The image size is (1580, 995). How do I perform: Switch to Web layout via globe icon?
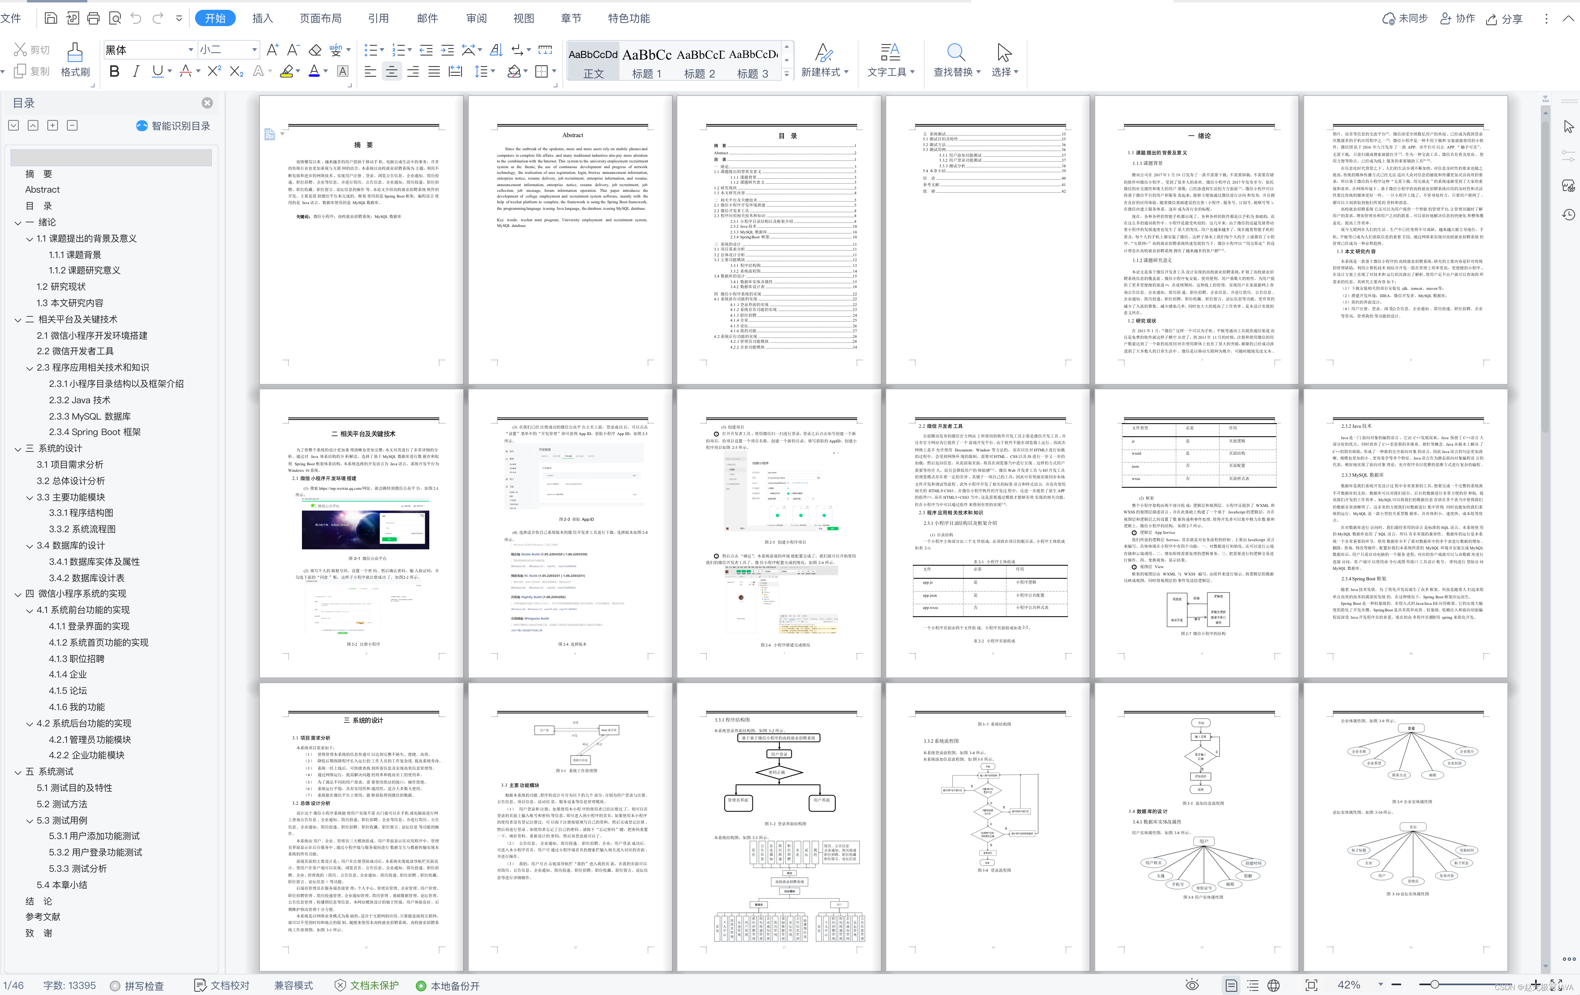click(1273, 985)
